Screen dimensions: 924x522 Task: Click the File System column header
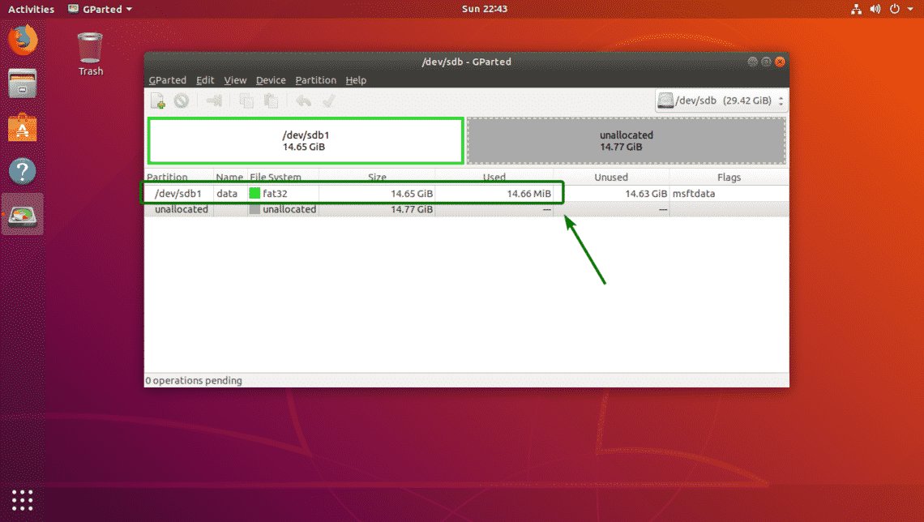(x=283, y=177)
